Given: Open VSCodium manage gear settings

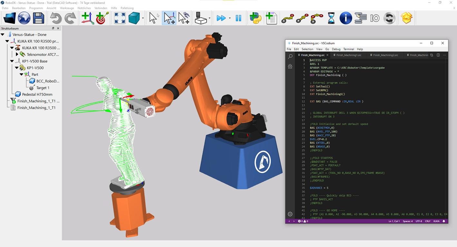Looking at the screenshot, I should (x=290, y=214).
